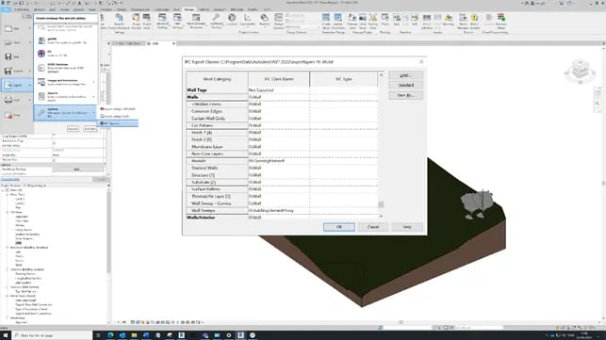Expand the New submenu arrow
The height and width of the screenshot is (340, 606).
30,28
